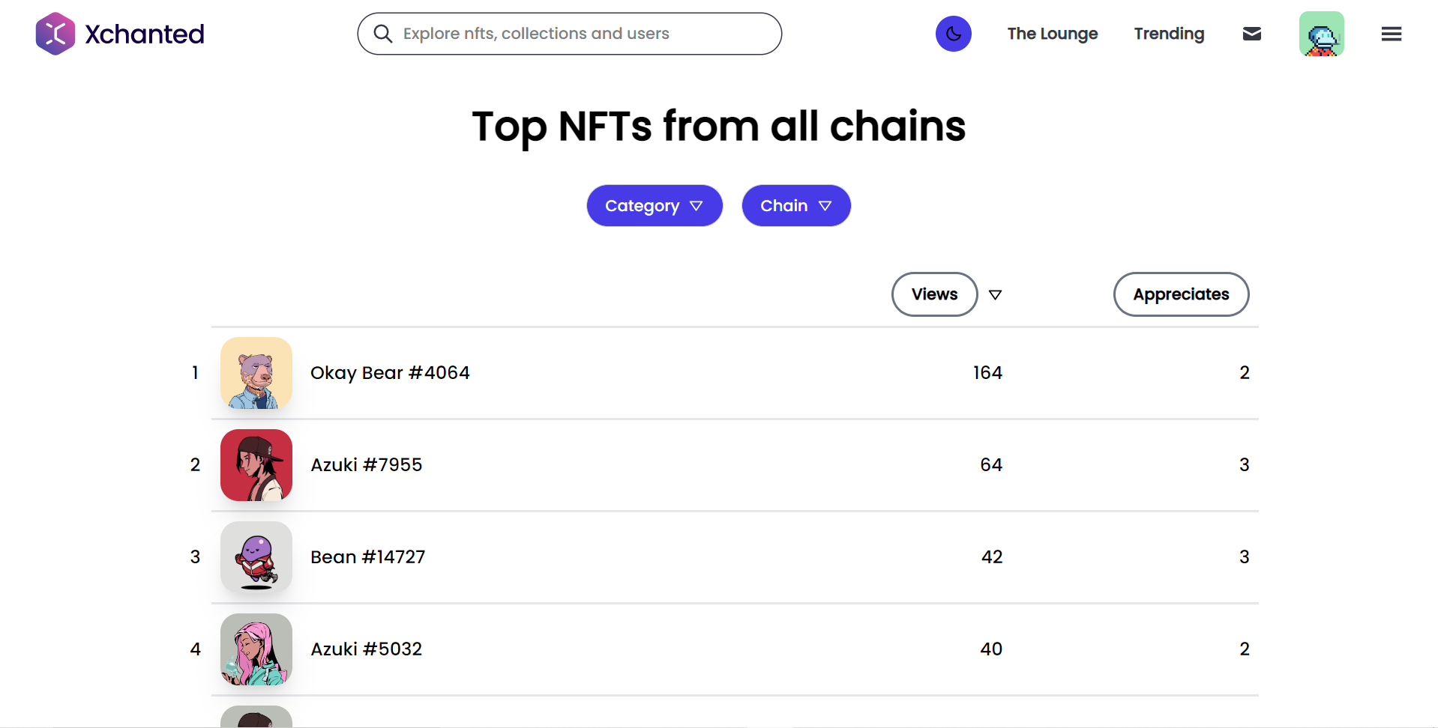Go to The Lounge
The image size is (1438, 728).
pos(1052,34)
